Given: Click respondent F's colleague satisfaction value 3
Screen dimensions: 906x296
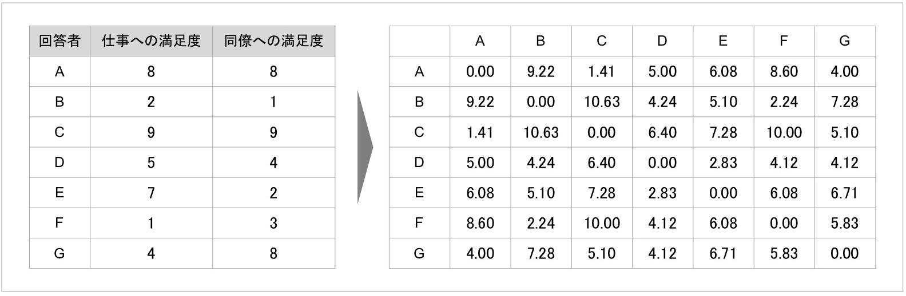Looking at the screenshot, I should click(x=273, y=223).
